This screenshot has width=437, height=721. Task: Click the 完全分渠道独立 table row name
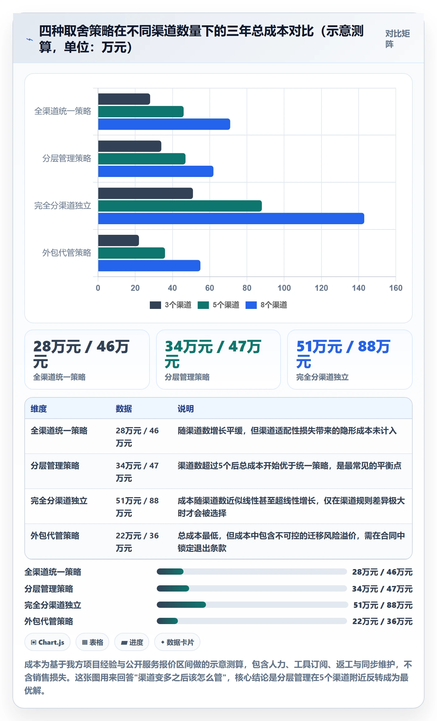[x=59, y=501]
